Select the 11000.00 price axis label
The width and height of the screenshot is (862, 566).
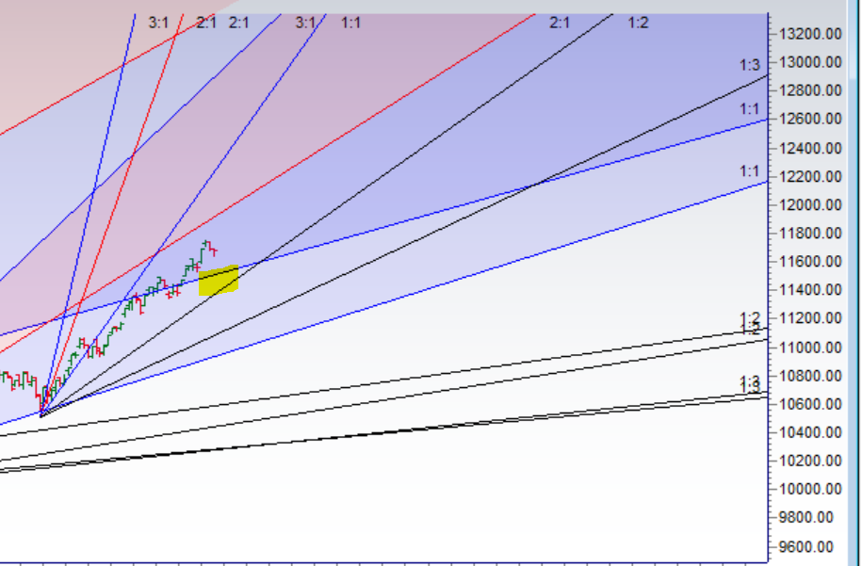tap(809, 348)
